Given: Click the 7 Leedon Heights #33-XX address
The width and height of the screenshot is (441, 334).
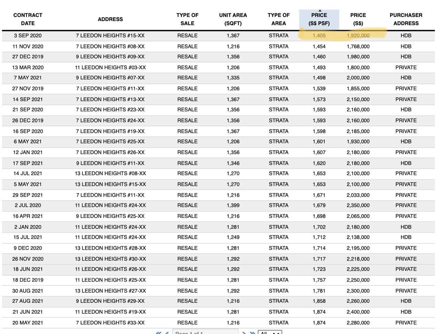Looking at the screenshot, I should (x=110, y=323).
